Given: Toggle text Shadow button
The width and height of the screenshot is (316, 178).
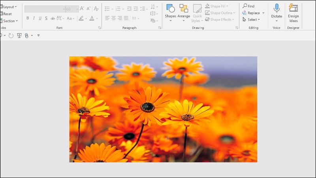Looking at the screenshot, I should pos(46,18).
